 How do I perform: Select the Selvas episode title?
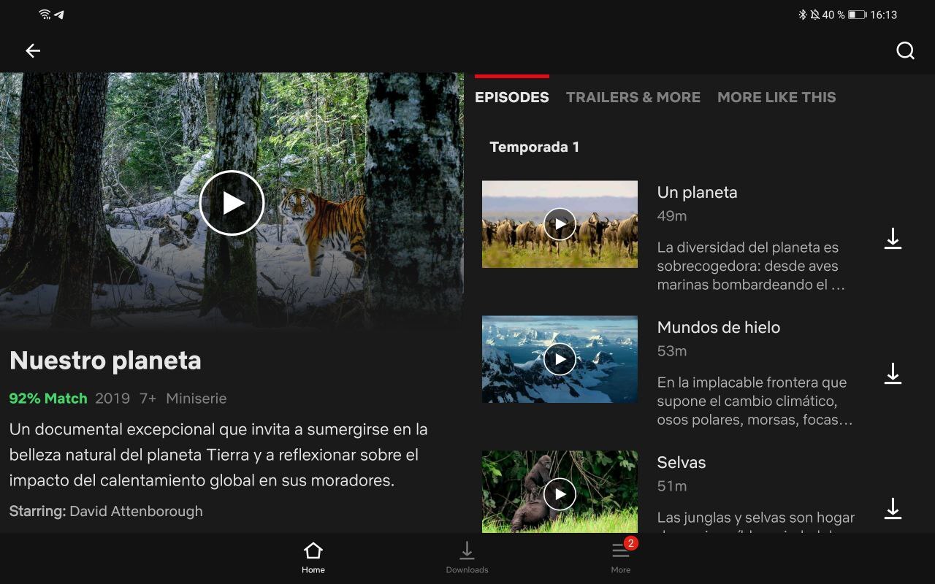(682, 463)
